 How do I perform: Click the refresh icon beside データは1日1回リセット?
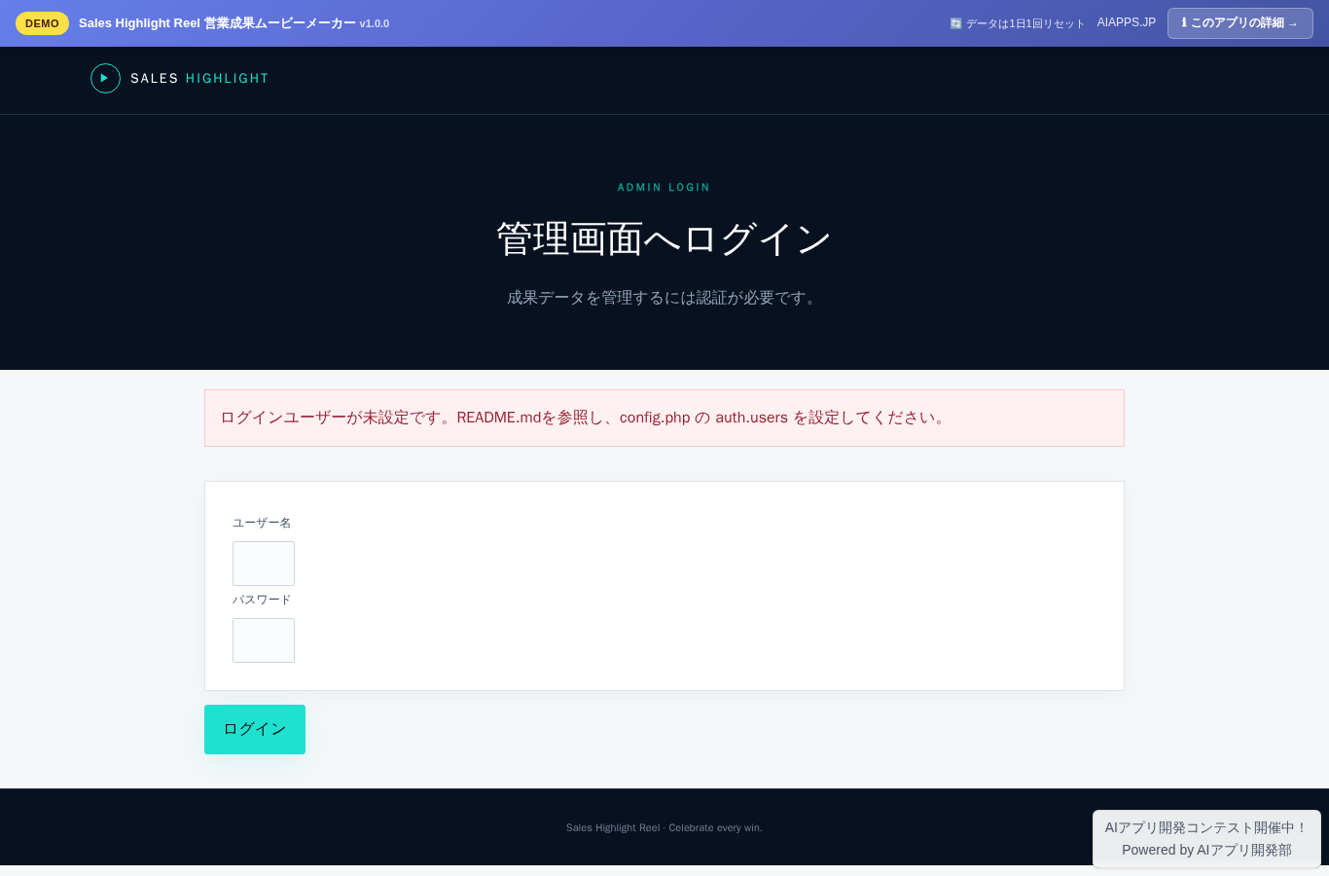pos(955,23)
